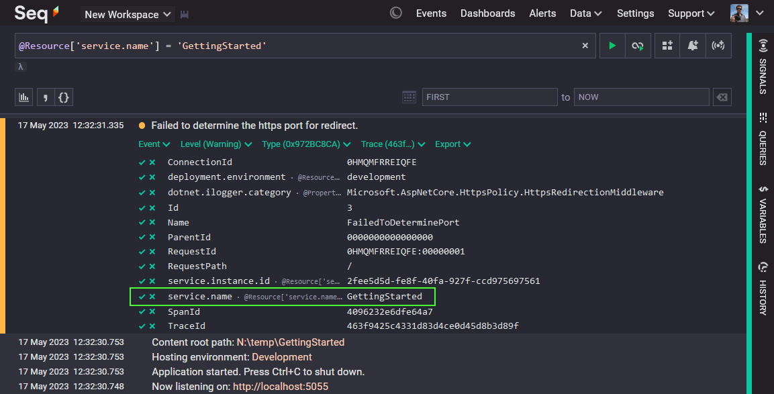Screen dimensions: 774x394
Task: Run the query with the green play button
Action: point(612,46)
